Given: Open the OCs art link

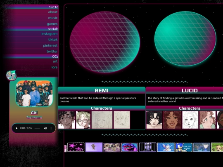Looking at the screenshot, I should click(55, 61).
